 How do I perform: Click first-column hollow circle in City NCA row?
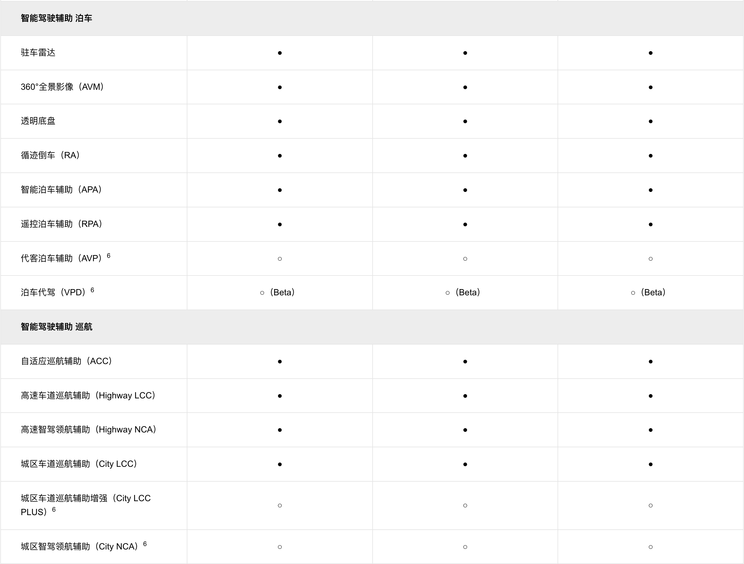click(280, 547)
